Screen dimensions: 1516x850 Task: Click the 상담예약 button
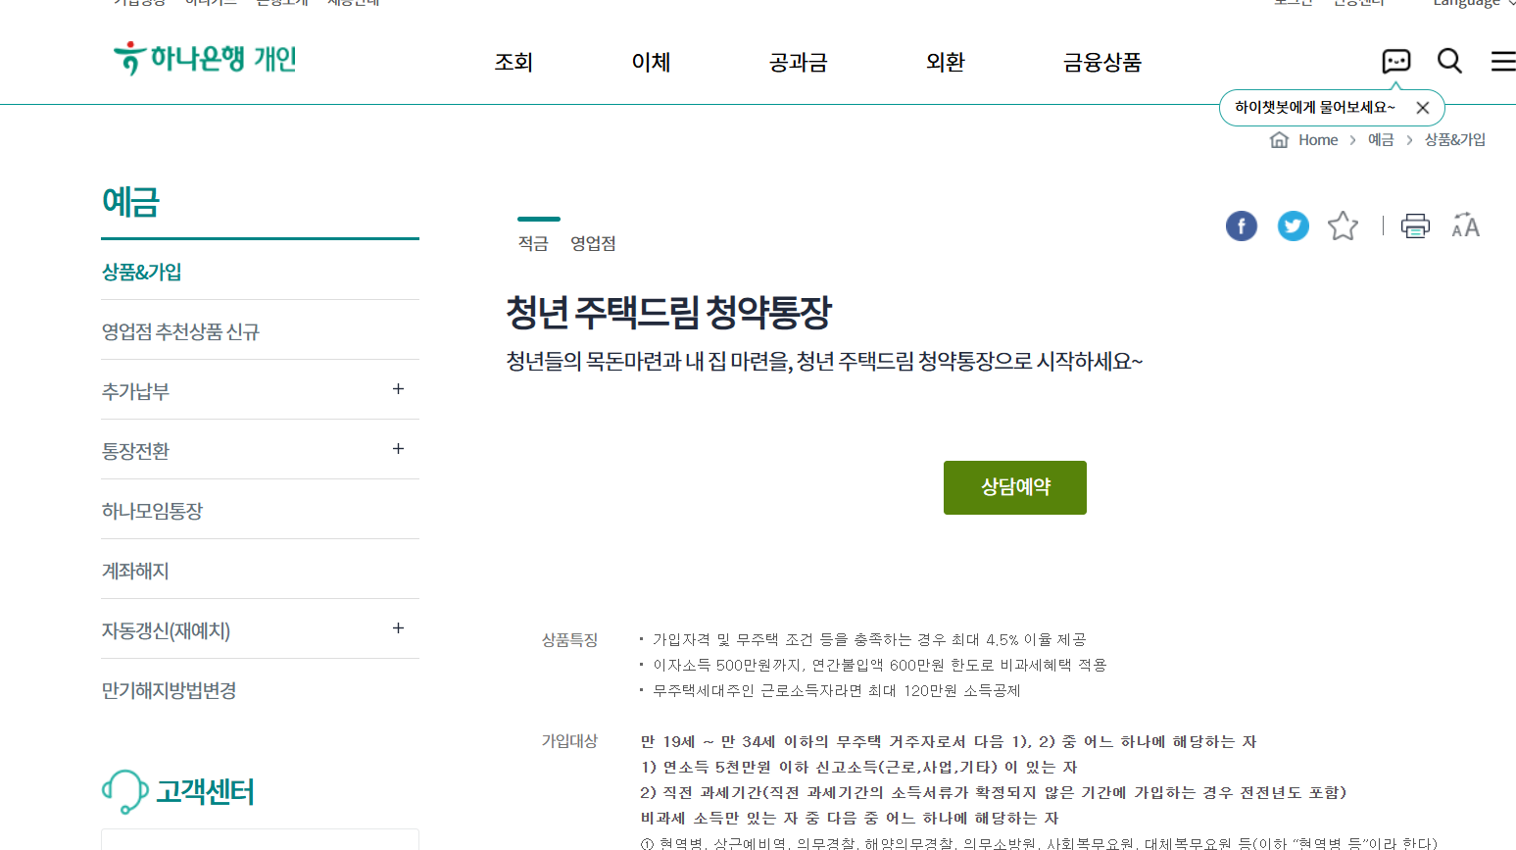tap(1015, 487)
